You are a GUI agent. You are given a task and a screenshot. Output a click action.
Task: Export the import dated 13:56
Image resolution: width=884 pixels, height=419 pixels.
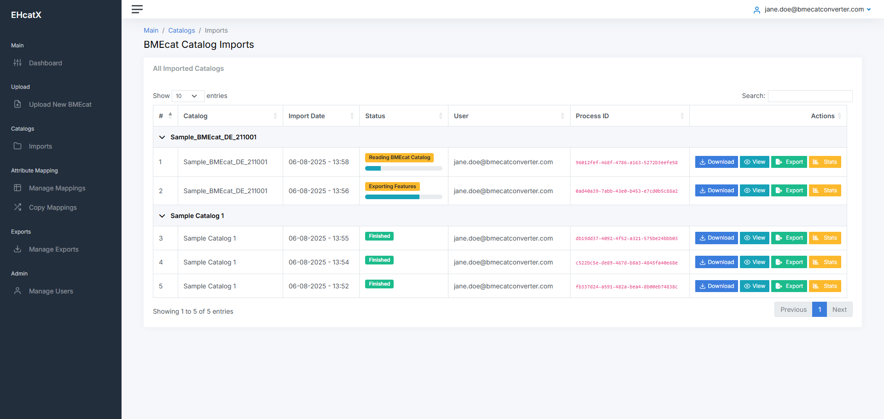[789, 190]
